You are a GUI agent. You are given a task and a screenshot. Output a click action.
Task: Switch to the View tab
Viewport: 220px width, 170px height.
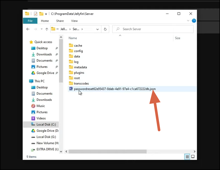(x=74, y=21)
